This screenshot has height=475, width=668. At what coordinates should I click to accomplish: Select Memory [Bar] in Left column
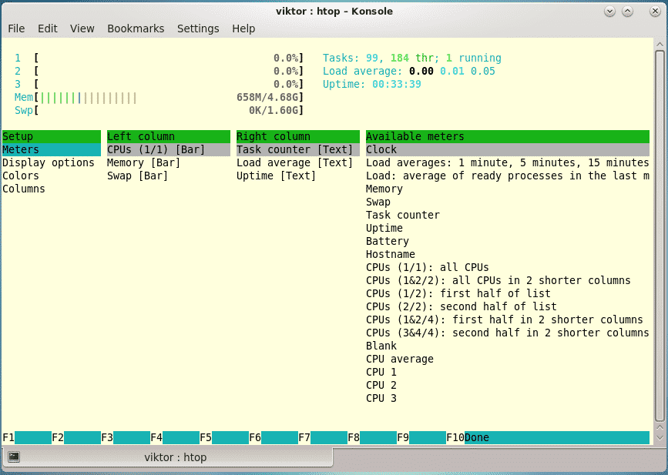coord(143,162)
